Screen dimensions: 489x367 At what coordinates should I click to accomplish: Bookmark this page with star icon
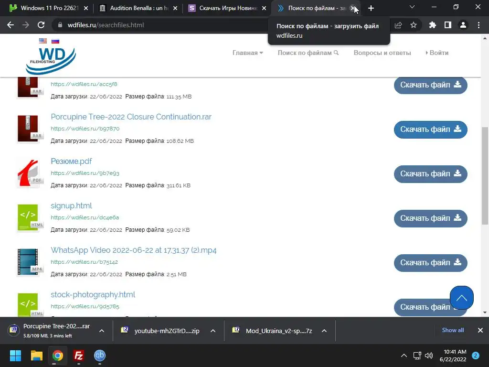414,25
